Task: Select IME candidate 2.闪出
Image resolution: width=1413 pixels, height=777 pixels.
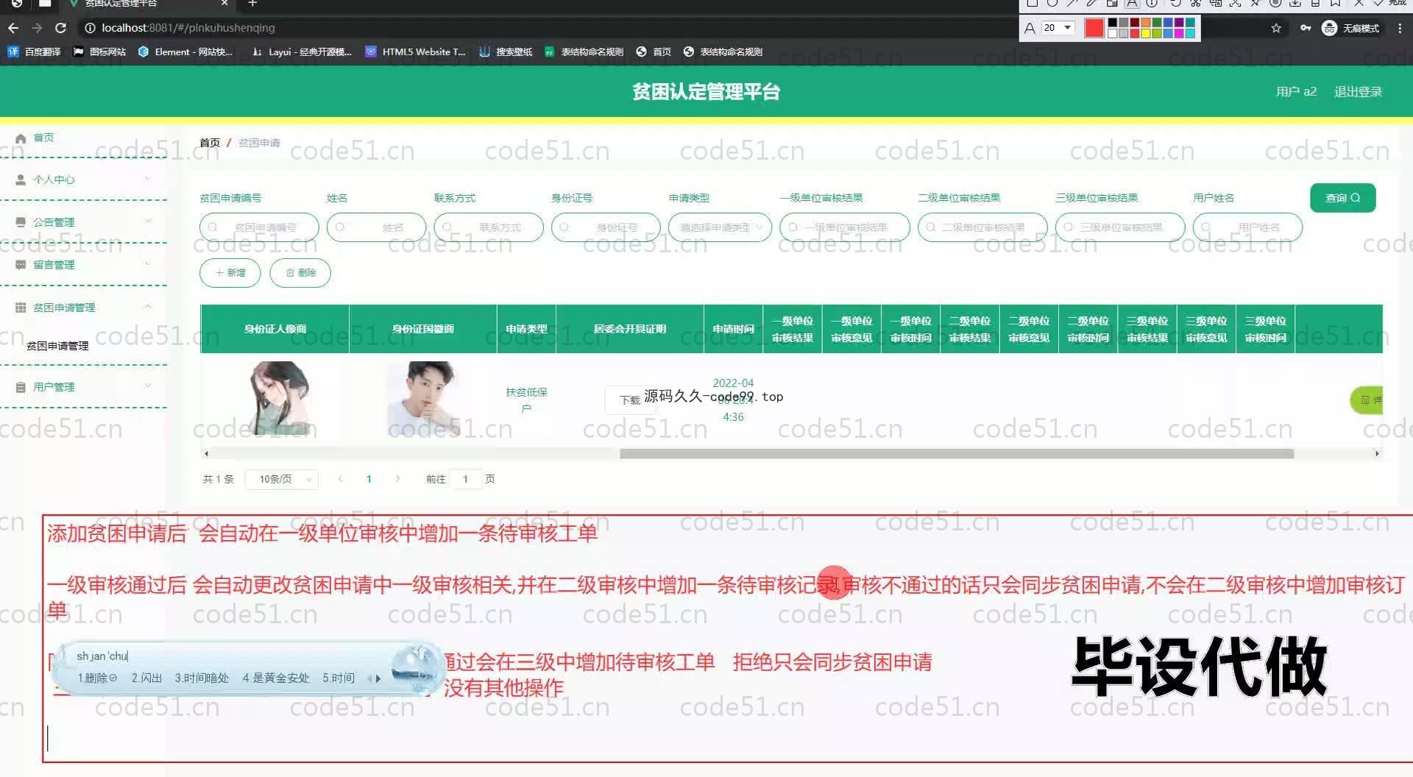Action: tap(146, 678)
